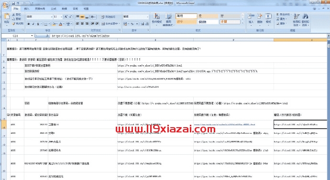Viewport: 330px width, 180px height.
Task: Apply the 好 cell style swatch
Action: point(230,16)
